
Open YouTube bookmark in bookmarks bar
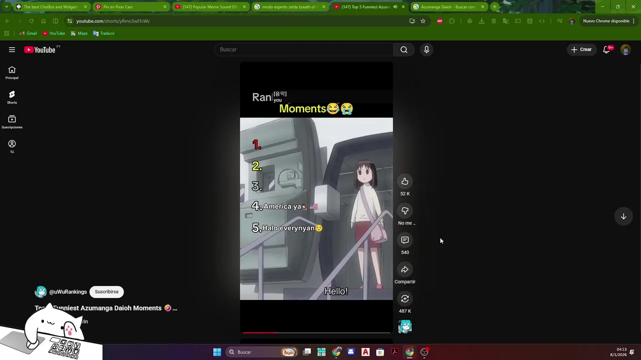click(x=54, y=33)
